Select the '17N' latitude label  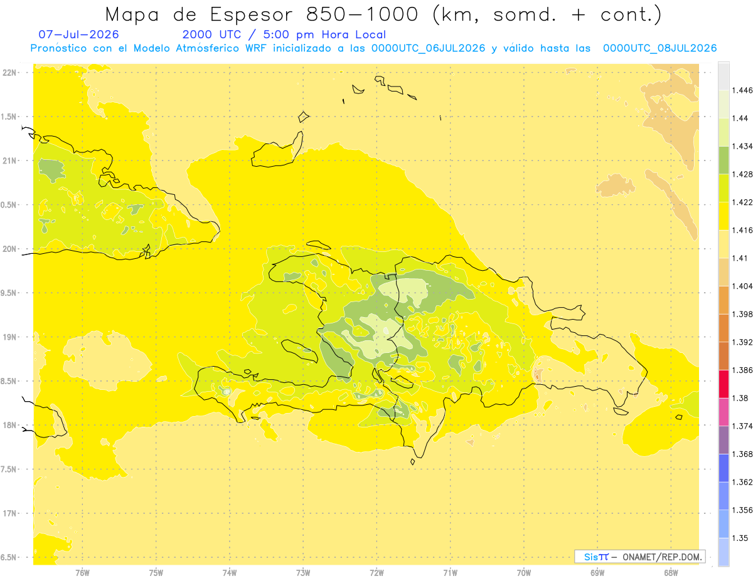point(9,513)
